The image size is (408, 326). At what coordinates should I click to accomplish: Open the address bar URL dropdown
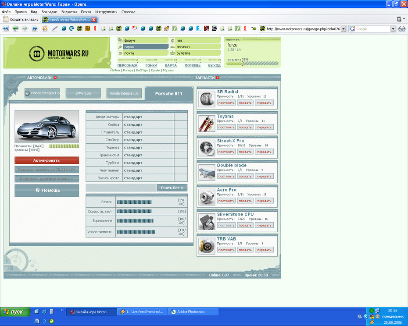[344, 29]
